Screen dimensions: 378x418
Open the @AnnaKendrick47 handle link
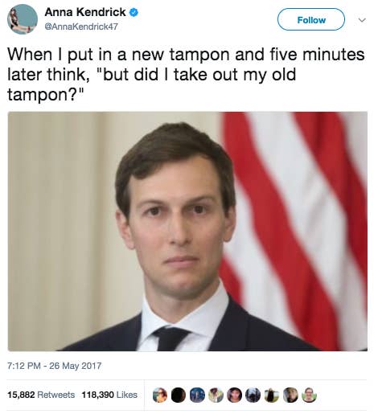pos(81,27)
